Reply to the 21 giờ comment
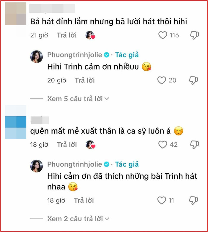208x232 pixels. 67,35
